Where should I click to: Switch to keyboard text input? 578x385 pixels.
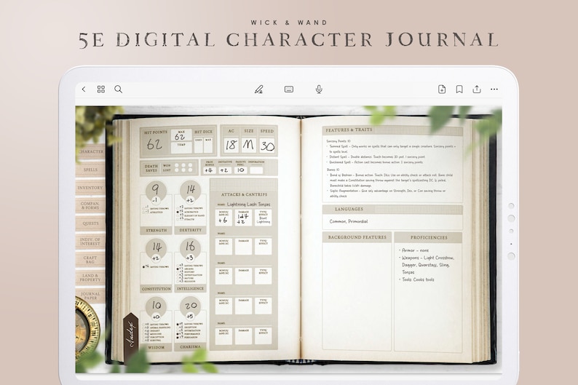(x=289, y=90)
